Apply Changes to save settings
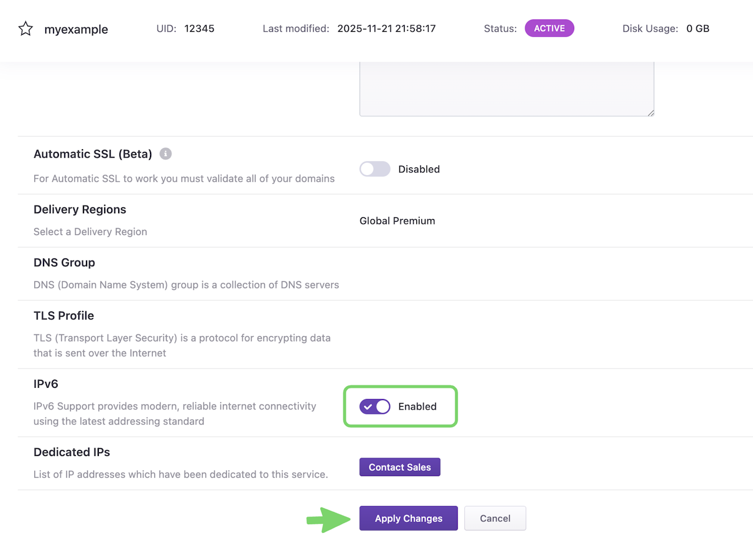This screenshot has width=753, height=550. pos(408,518)
